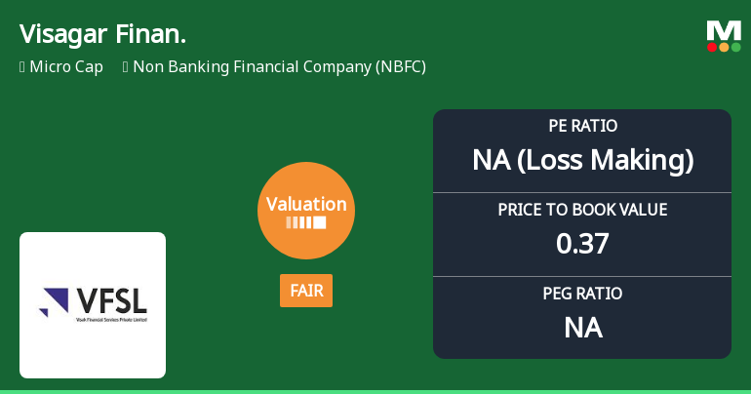Click the FAIR valuation badge
This screenshot has height=394, width=751.
pos(306,291)
